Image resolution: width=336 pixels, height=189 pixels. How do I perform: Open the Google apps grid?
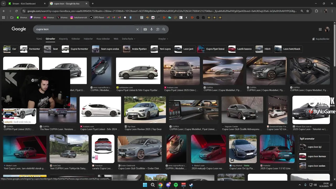[x=320, y=29]
